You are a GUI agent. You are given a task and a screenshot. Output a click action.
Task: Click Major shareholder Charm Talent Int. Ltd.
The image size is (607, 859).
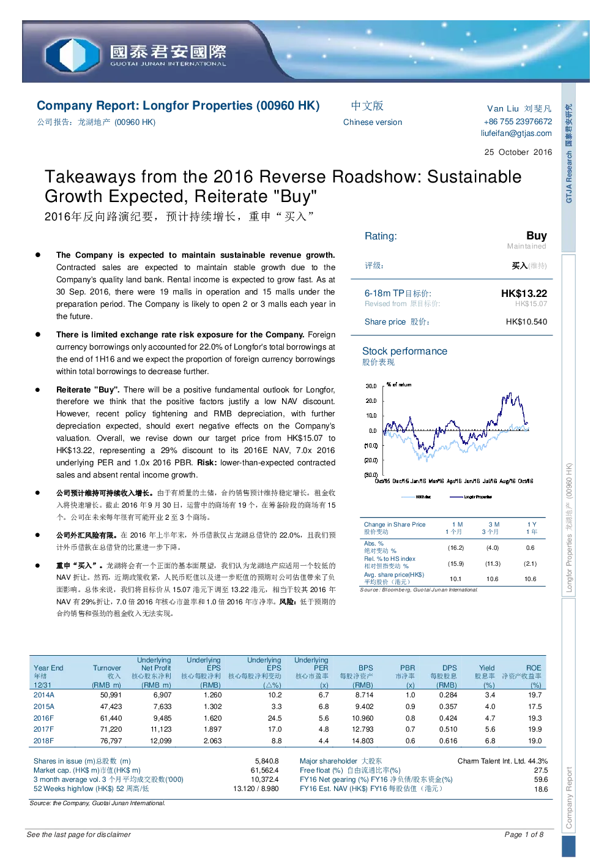(x=502, y=761)
